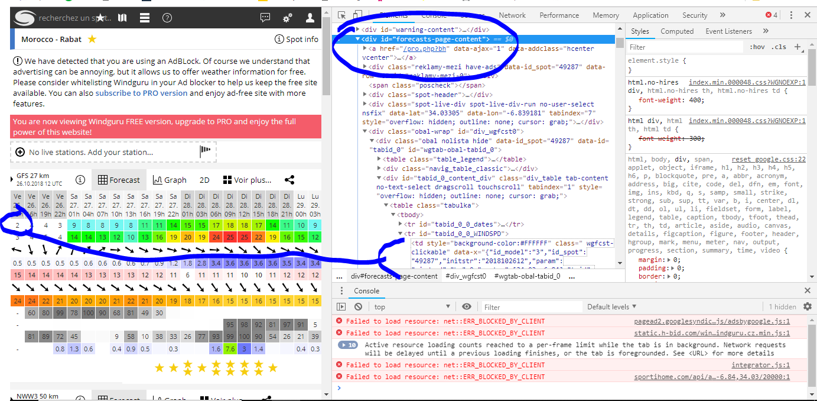The image size is (817, 401).
Task: Activate the DevTools inspect element picker
Action: coord(342,15)
